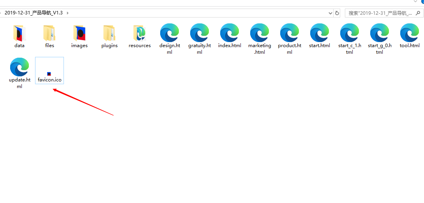Image resolution: width=424 pixels, height=203 pixels.
Task: Open the data folder icon
Action: tap(19, 33)
